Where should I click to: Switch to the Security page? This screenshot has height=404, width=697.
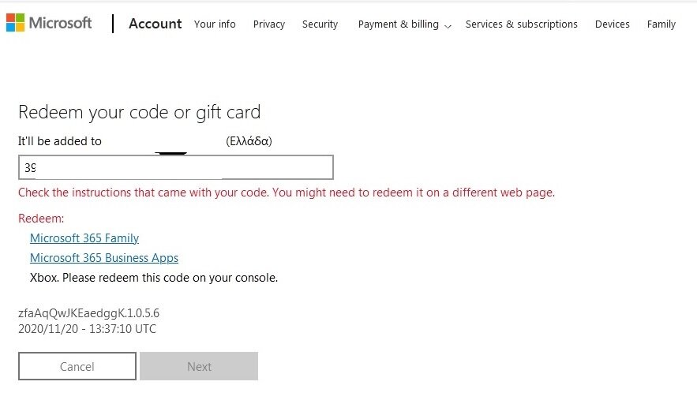tap(320, 24)
